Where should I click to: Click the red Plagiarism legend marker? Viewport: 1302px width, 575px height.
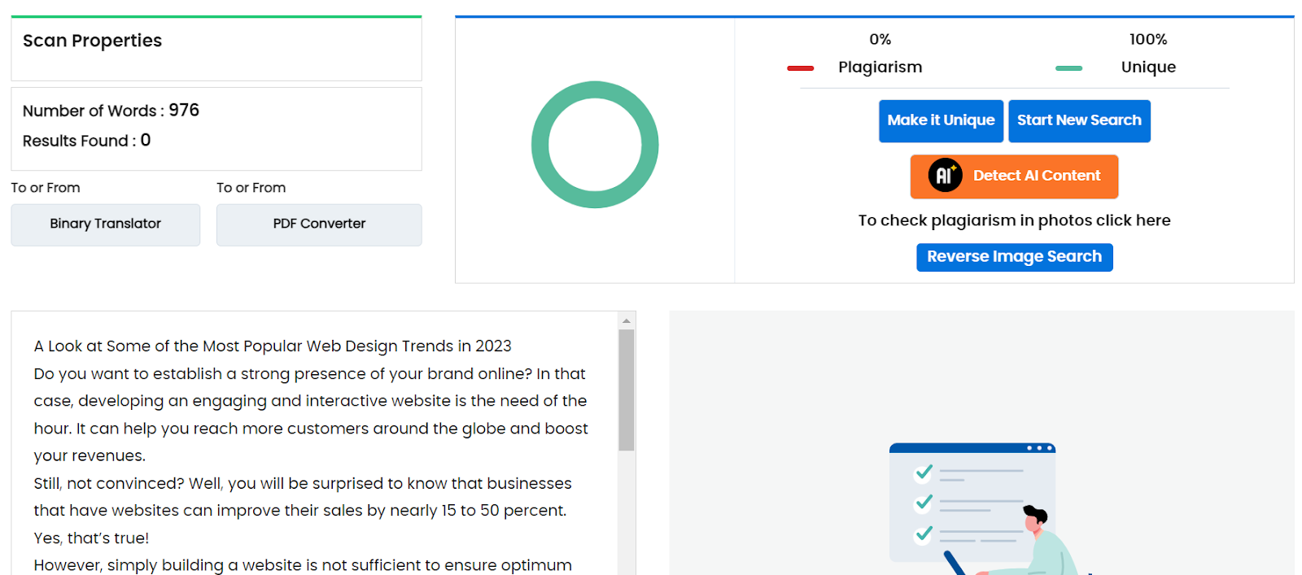click(x=800, y=68)
